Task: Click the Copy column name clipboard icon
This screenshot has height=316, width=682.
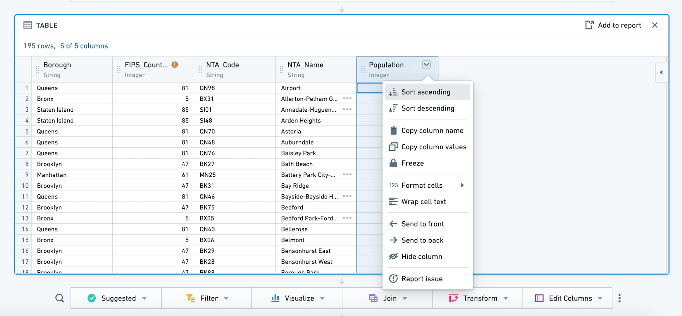Action: pyautogui.click(x=393, y=130)
